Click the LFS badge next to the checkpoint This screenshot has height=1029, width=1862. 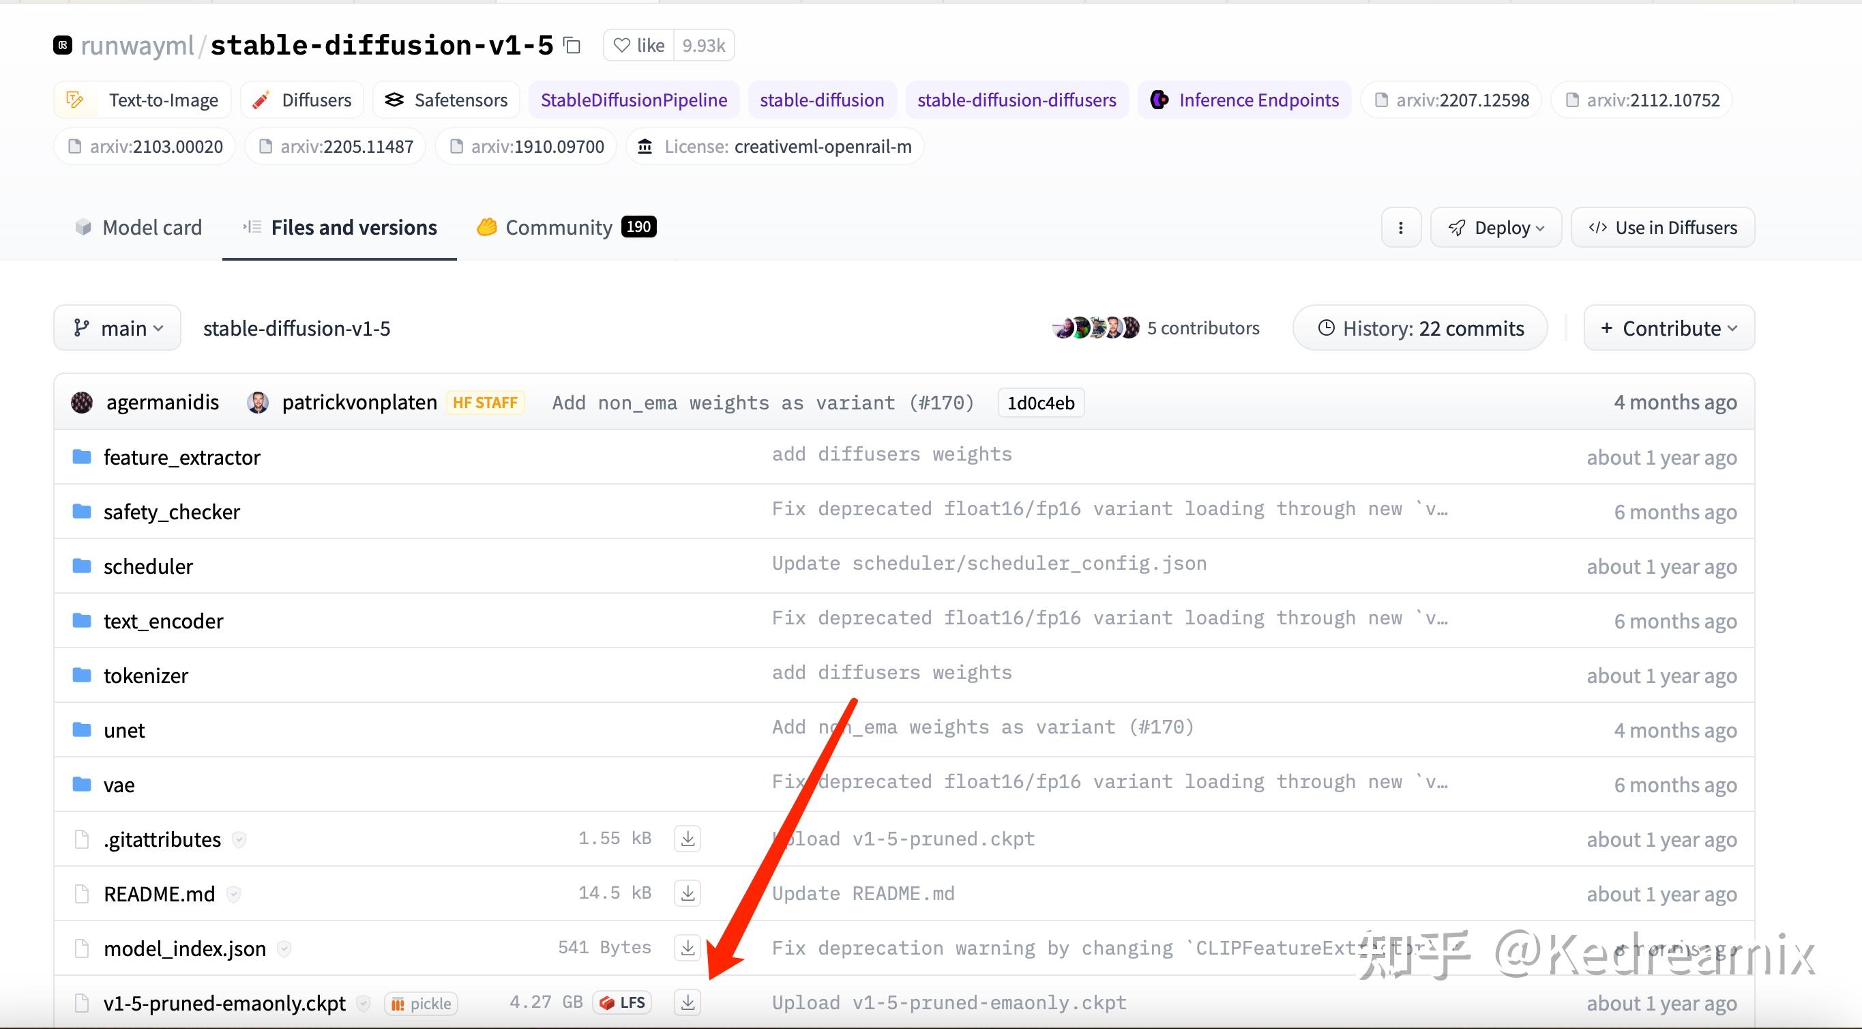[621, 1002]
